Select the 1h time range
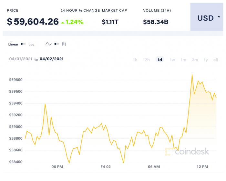 coord(135,60)
